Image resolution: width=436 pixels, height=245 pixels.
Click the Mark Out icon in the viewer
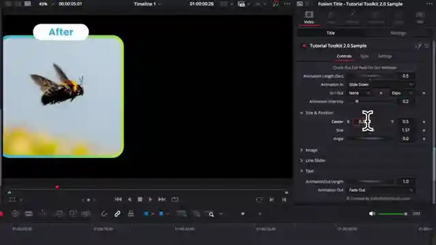pyautogui.click(x=284, y=199)
